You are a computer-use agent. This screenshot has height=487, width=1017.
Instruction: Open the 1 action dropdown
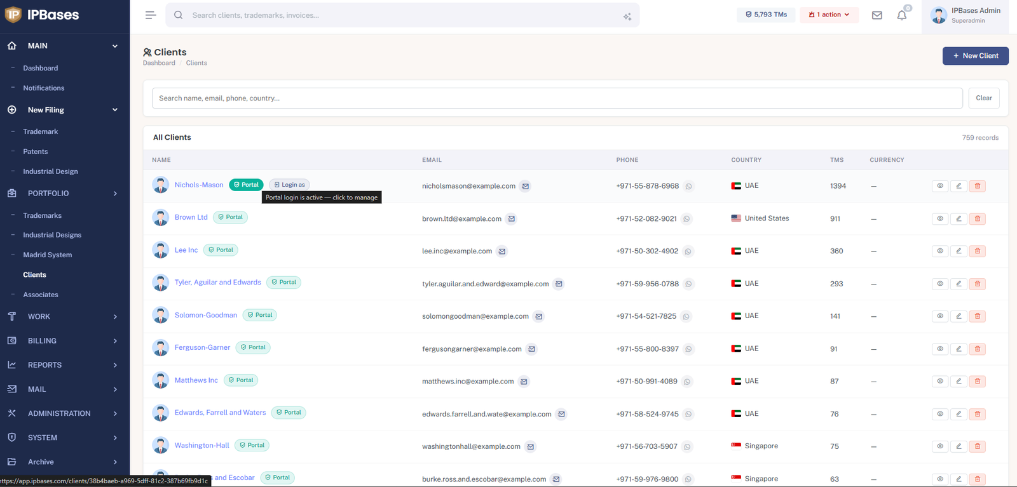pos(829,15)
